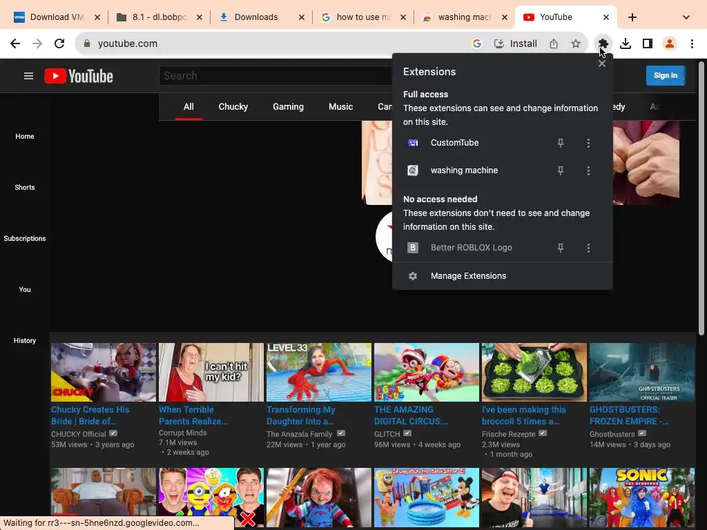The image size is (707, 530).
Task: Open the Chrome profile avatar
Action: point(670,43)
